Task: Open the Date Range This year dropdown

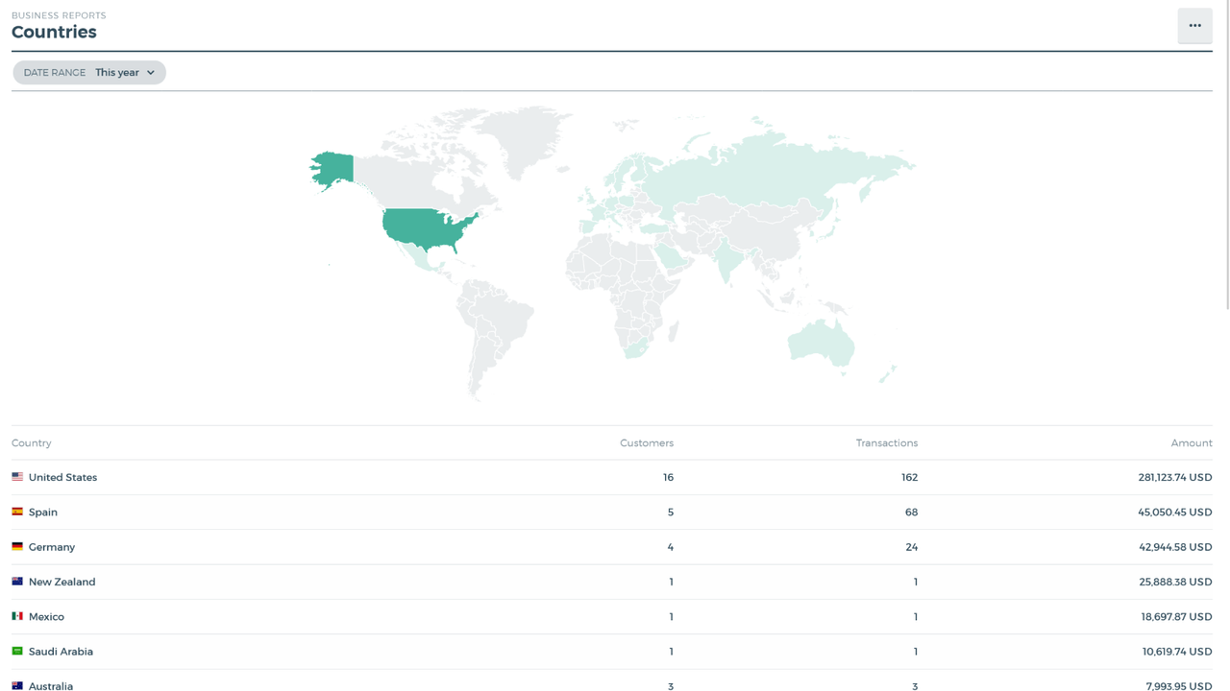Action: pos(89,73)
